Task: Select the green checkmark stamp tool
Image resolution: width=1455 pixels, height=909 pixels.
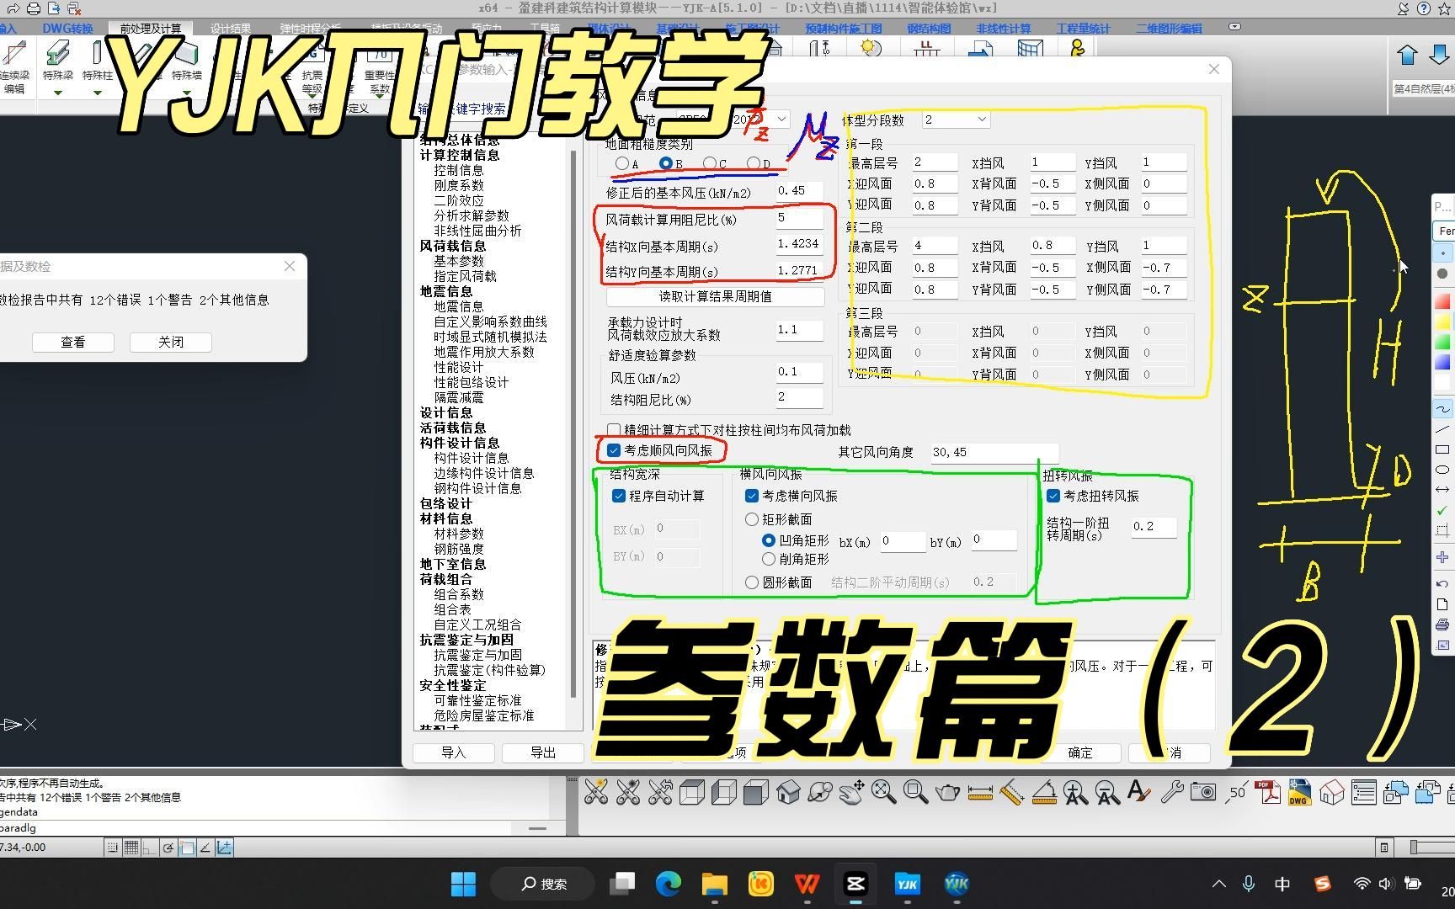Action: [1442, 510]
